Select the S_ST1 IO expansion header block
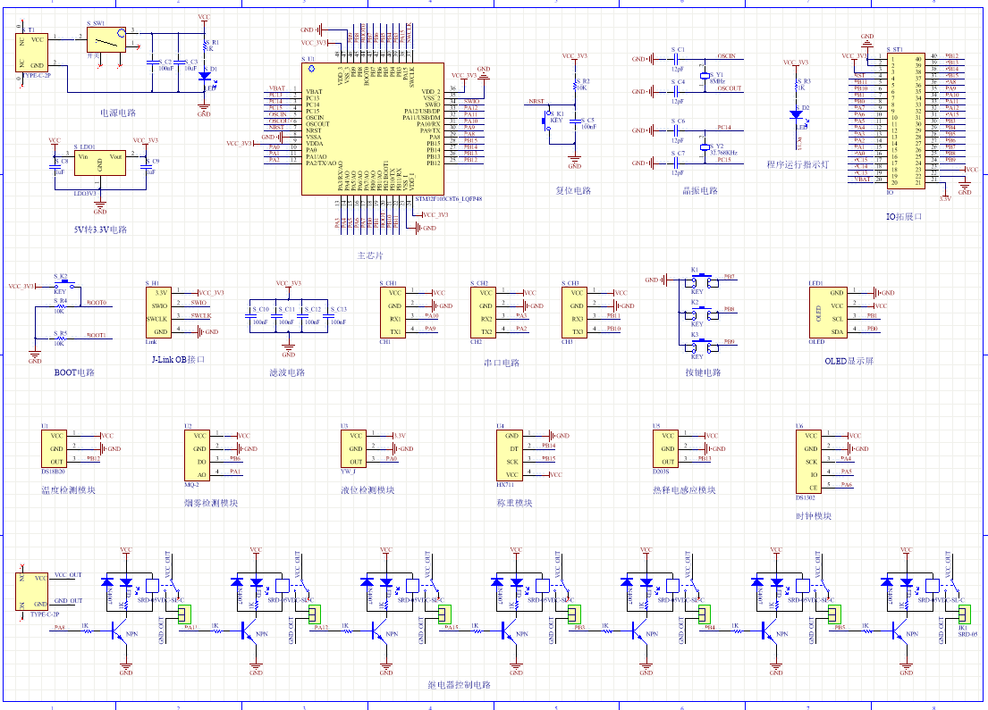988x710 pixels. (x=906, y=121)
